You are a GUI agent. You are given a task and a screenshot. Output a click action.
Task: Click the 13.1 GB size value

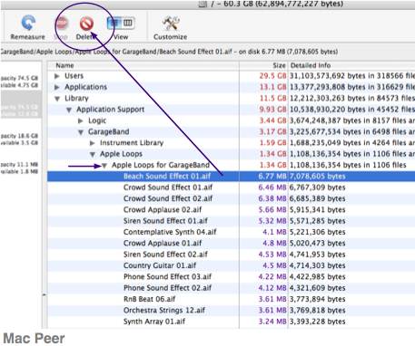272,87
